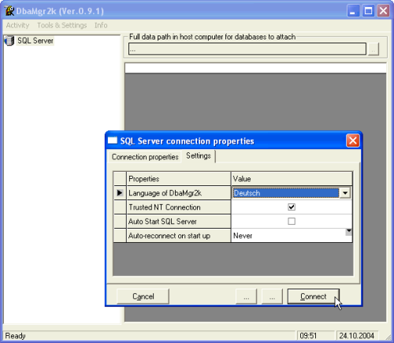The width and height of the screenshot is (394, 343).
Task: Click the full data path input field
Action: [247, 49]
